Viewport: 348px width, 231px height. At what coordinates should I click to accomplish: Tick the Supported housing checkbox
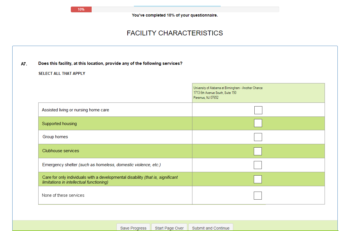[258, 123]
